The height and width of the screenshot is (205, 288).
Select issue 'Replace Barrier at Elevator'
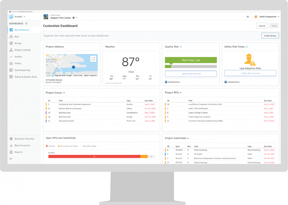(x=102, y=108)
